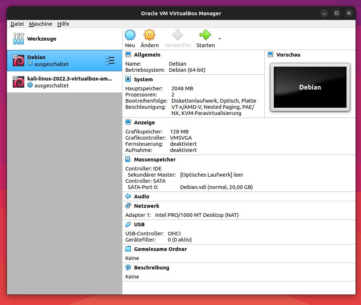Select the kali-linux VM icon
The width and height of the screenshot is (361, 305).
[x=19, y=82]
